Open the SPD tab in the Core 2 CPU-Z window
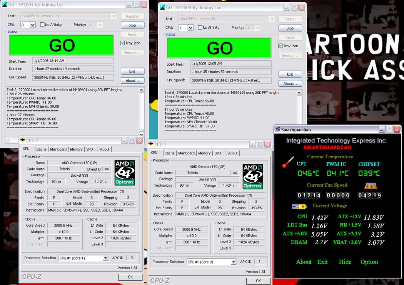 click(218, 153)
